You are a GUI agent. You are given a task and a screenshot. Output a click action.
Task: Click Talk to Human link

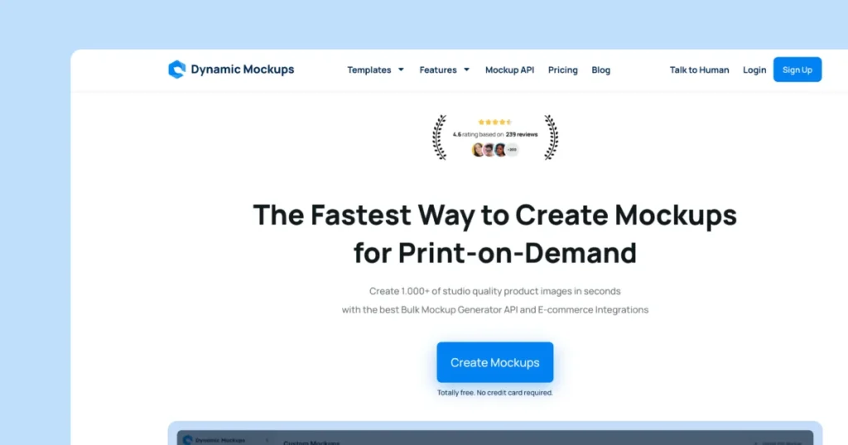point(699,69)
